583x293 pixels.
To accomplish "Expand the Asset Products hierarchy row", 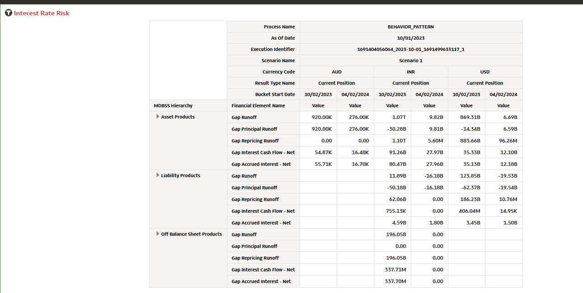I will coord(158,117).
